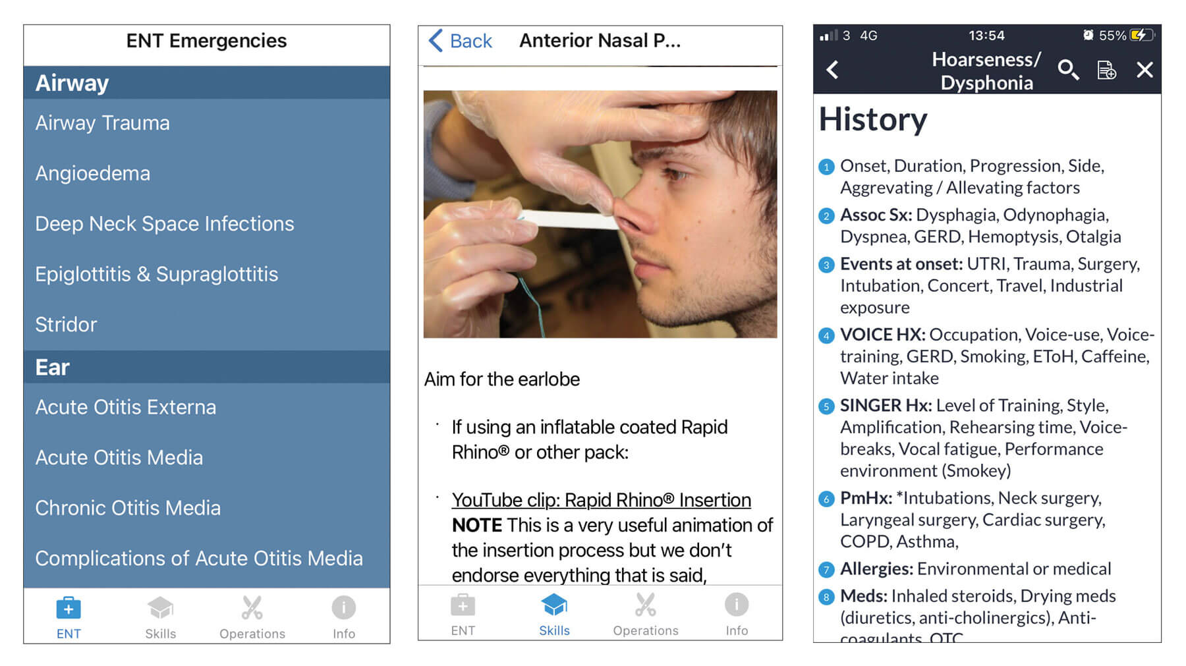Open the Angioedema topic
Screen dimensions: 1186x666
point(93,173)
